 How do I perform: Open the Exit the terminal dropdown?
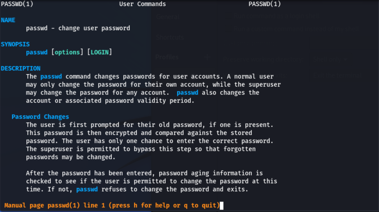pos(337,76)
